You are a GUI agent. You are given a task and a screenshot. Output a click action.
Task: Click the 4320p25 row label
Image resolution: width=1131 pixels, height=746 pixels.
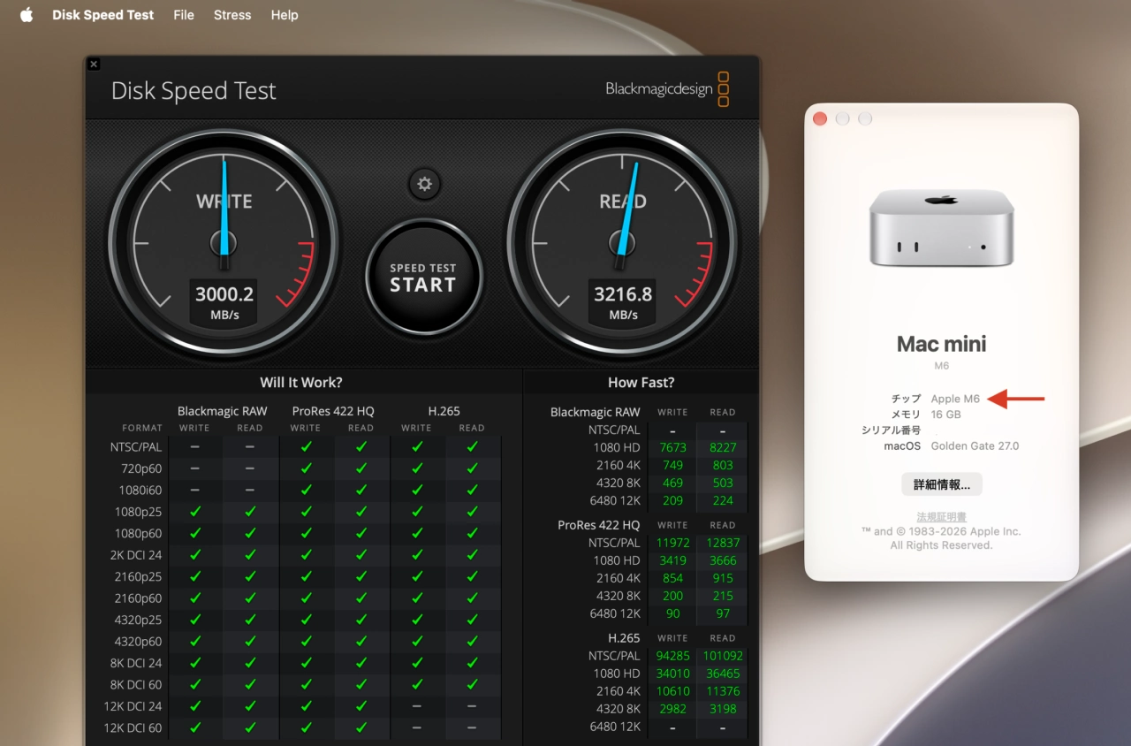(138, 620)
